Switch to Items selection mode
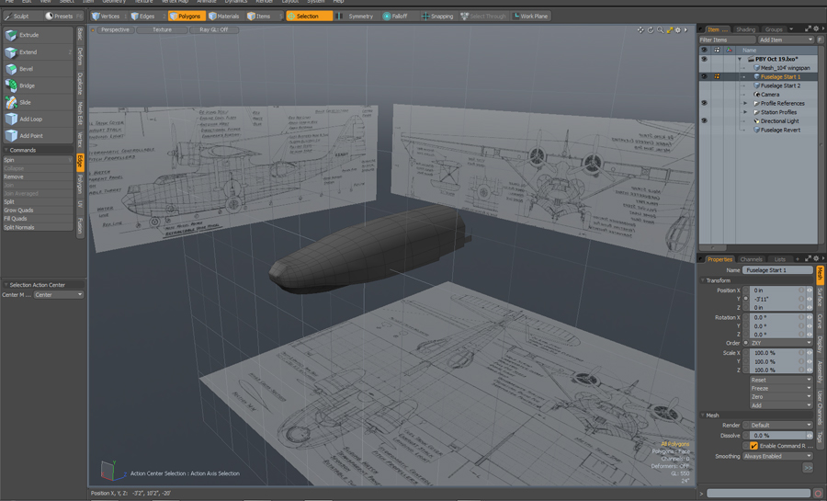This screenshot has height=501, width=827. coord(265,17)
